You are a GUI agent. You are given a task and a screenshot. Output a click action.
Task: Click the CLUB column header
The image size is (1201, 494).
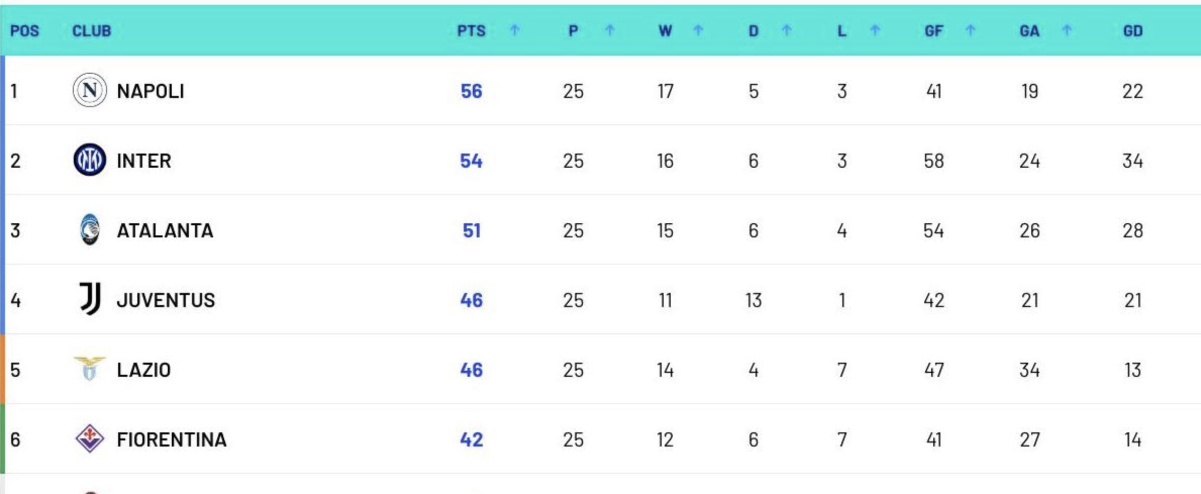pyautogui.click(x=91, y=31)
